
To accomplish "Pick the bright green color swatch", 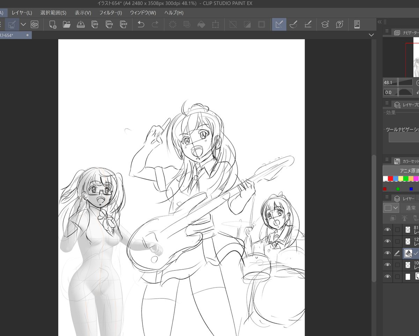I will click(406, 179).
